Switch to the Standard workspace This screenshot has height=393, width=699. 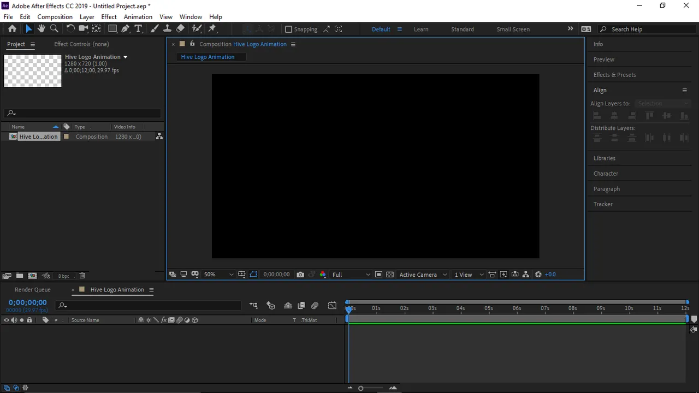pos(463,29)
